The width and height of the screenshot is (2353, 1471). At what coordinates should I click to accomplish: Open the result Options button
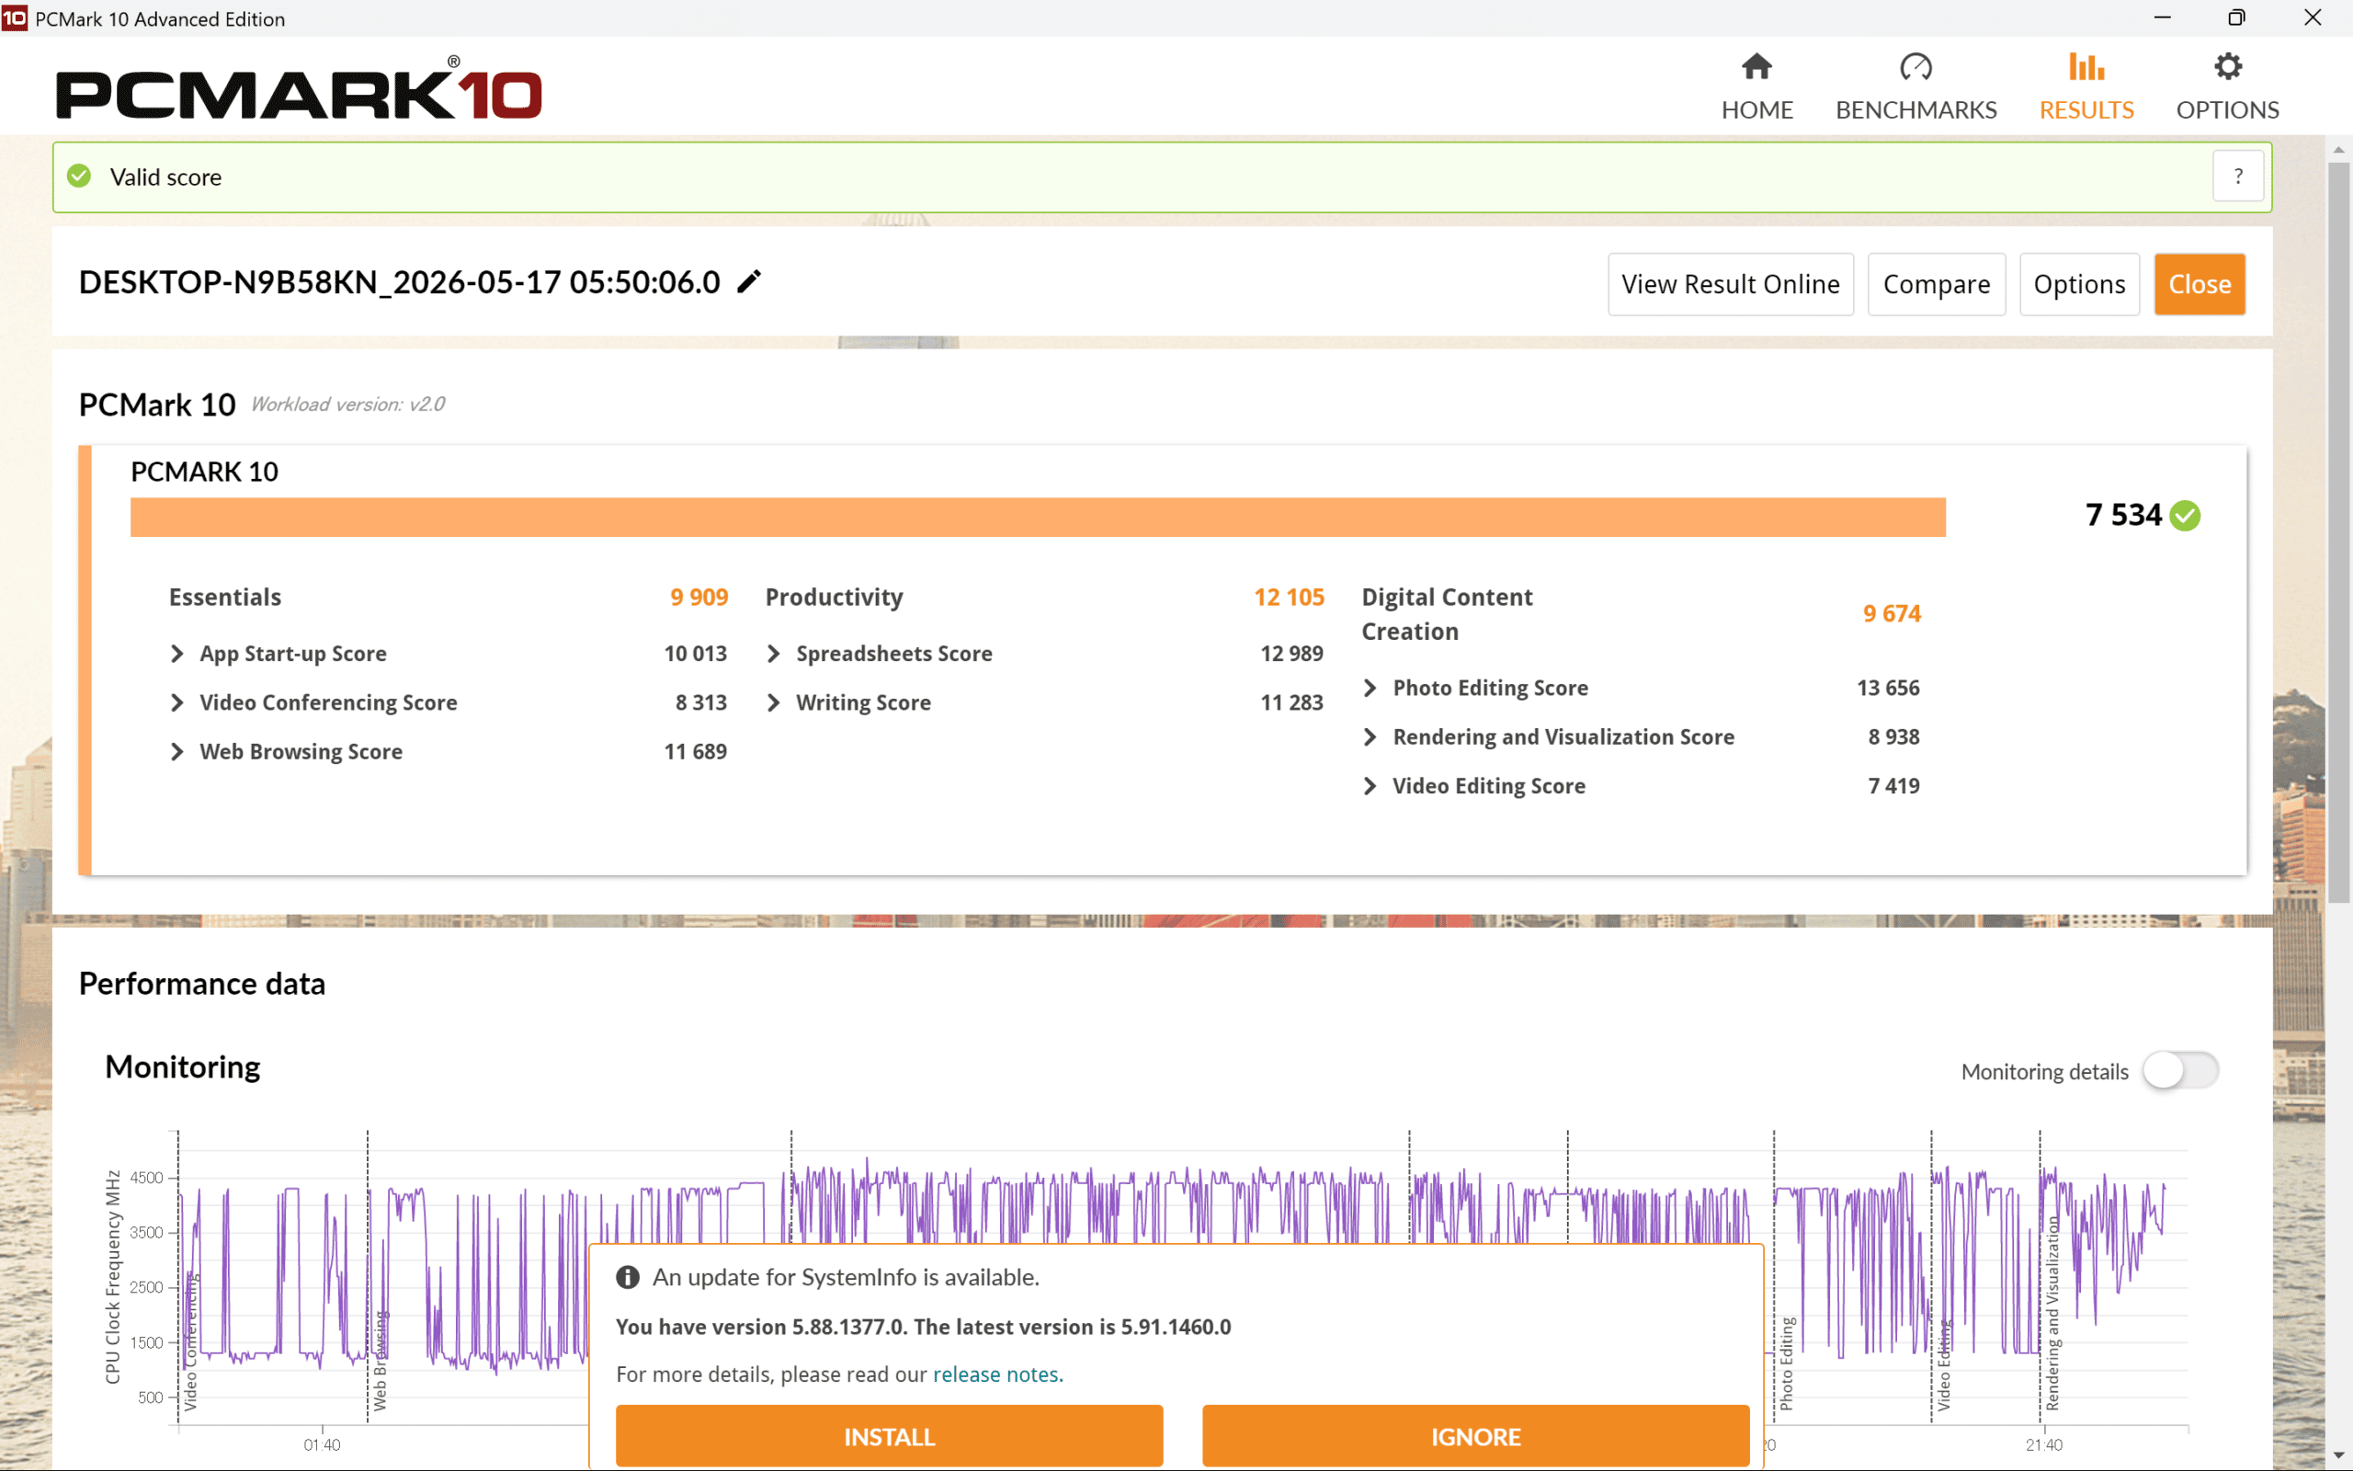pyautogui.click(x=2080, y=284)
